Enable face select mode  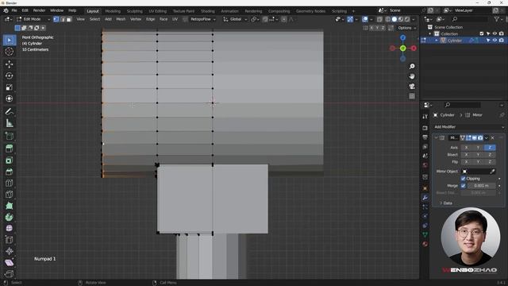(x=69, y=19)
